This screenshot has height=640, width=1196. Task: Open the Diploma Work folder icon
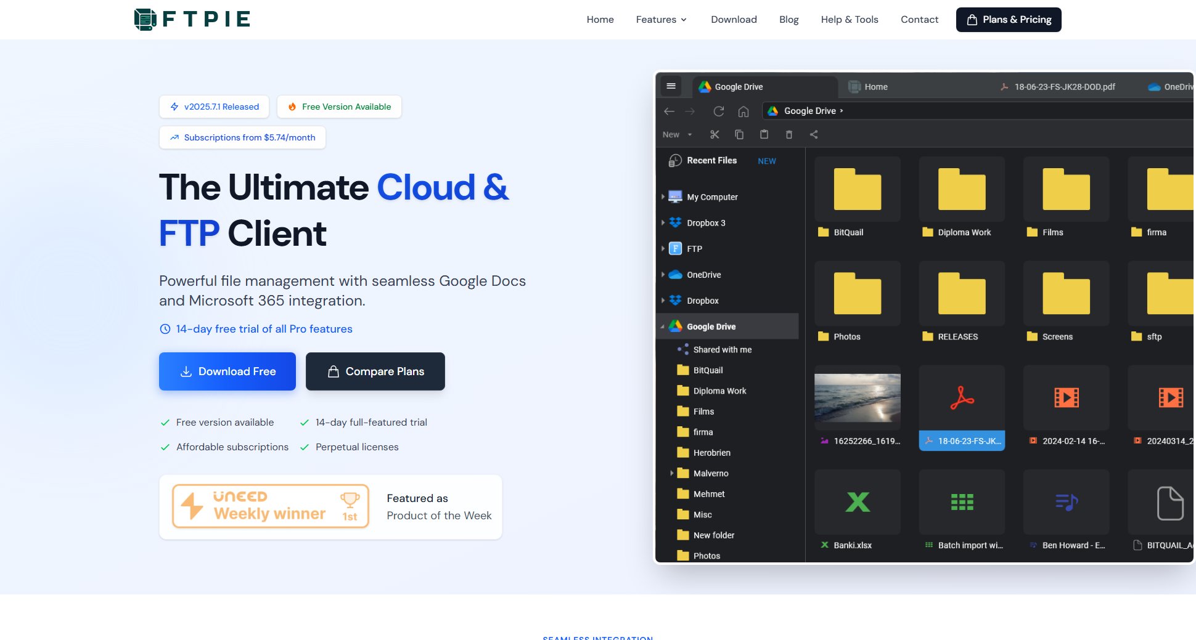(962, 189)
